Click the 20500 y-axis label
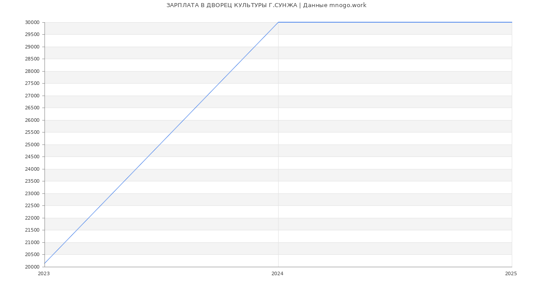Image resolution: width=534 pixels, height=289 pixels. (32, 255)
